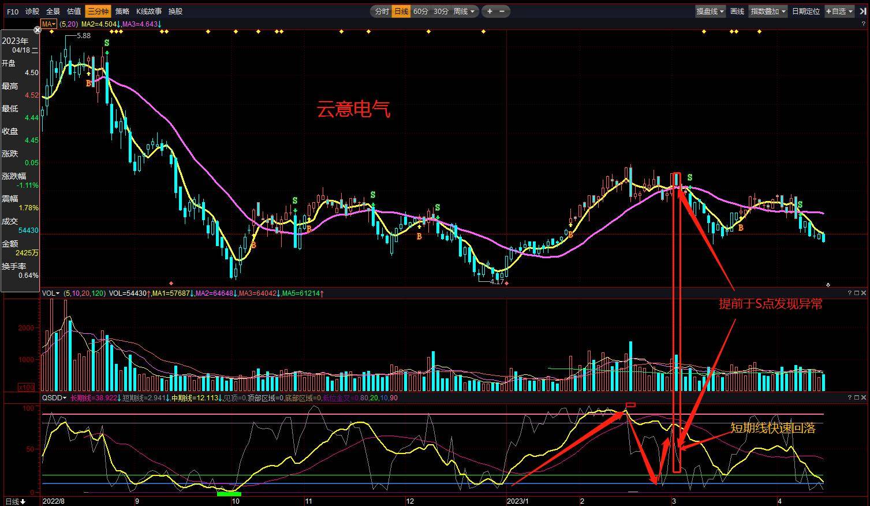Switch to 30分 period
The image size is (870, 506).
[440, 11]
